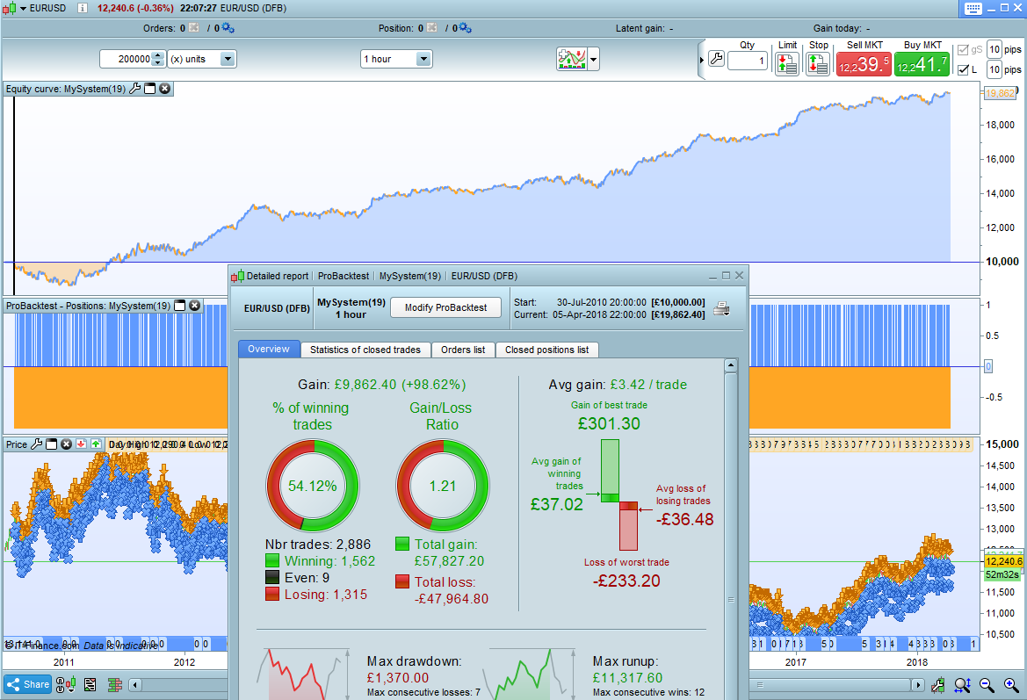Minimize the Detailed report window

point(712,276)
